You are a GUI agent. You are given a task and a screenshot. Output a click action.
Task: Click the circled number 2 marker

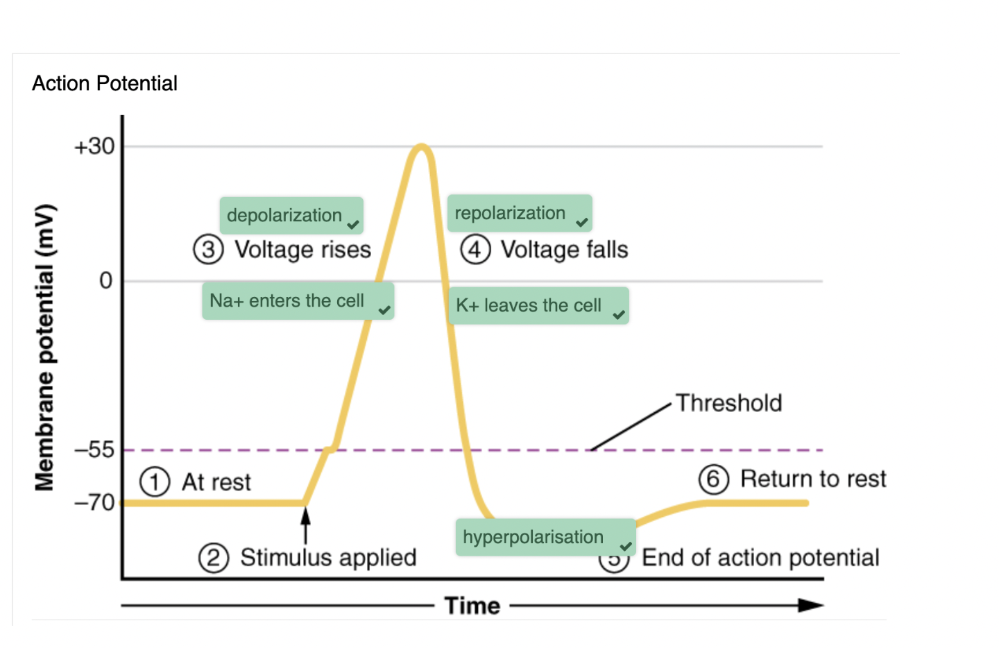213,558
